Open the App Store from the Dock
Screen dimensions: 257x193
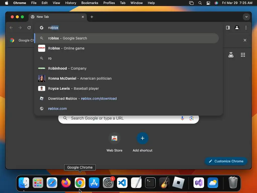94,183
